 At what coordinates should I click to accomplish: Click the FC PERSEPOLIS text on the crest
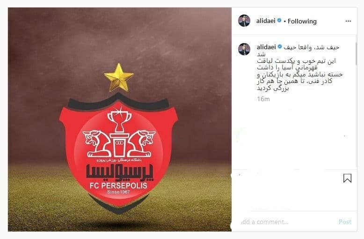tap(118, 186)
